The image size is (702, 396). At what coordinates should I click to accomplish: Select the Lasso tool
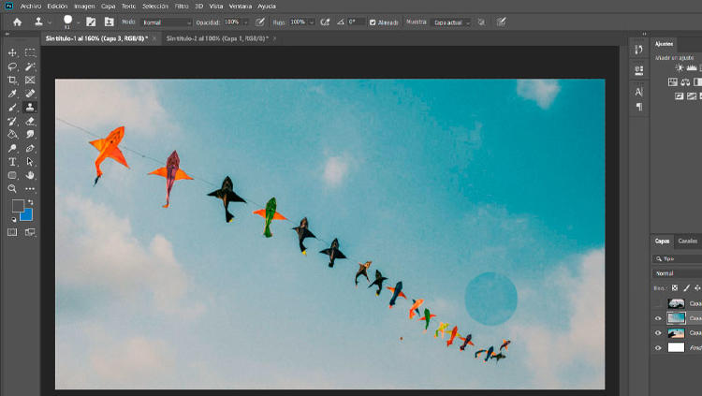tap(12, 66)
